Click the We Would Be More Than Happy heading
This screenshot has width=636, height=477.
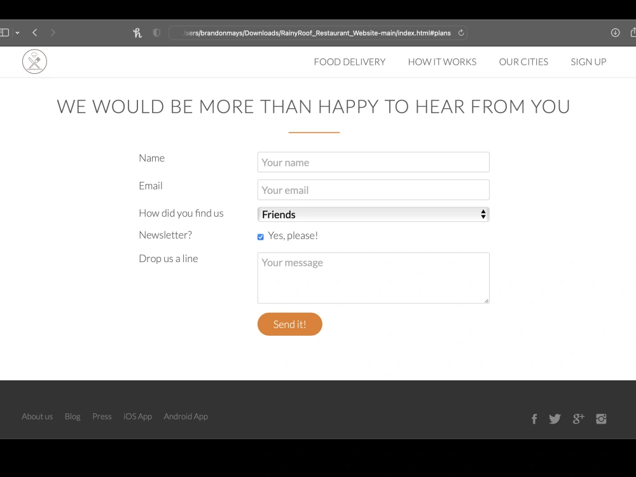pos(314,106)
